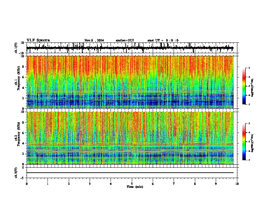Click time axis tick label '5'
Viewport: 267px width, 206px height.
click(x=132, y=184)
